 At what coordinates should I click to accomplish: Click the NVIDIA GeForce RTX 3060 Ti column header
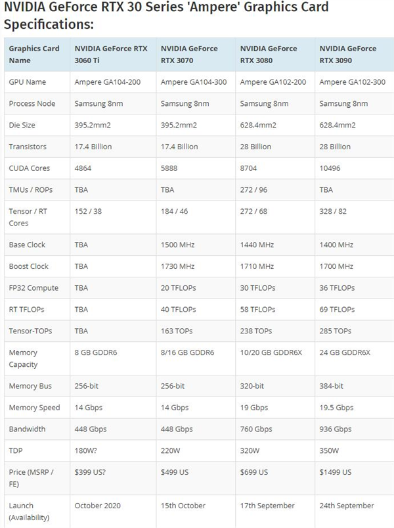click(x=111, y=54)
